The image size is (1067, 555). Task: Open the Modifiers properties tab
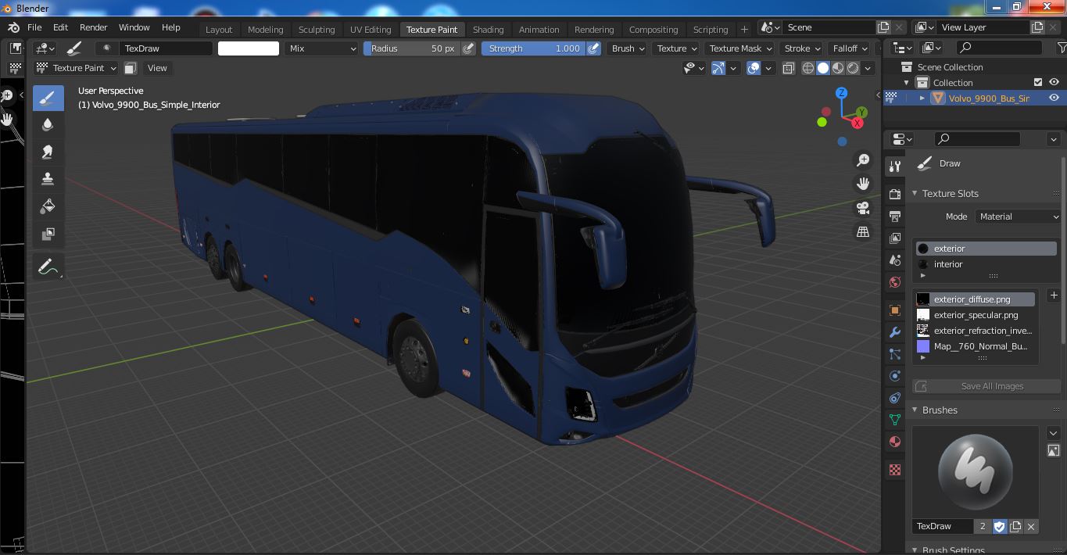[895, 332]
